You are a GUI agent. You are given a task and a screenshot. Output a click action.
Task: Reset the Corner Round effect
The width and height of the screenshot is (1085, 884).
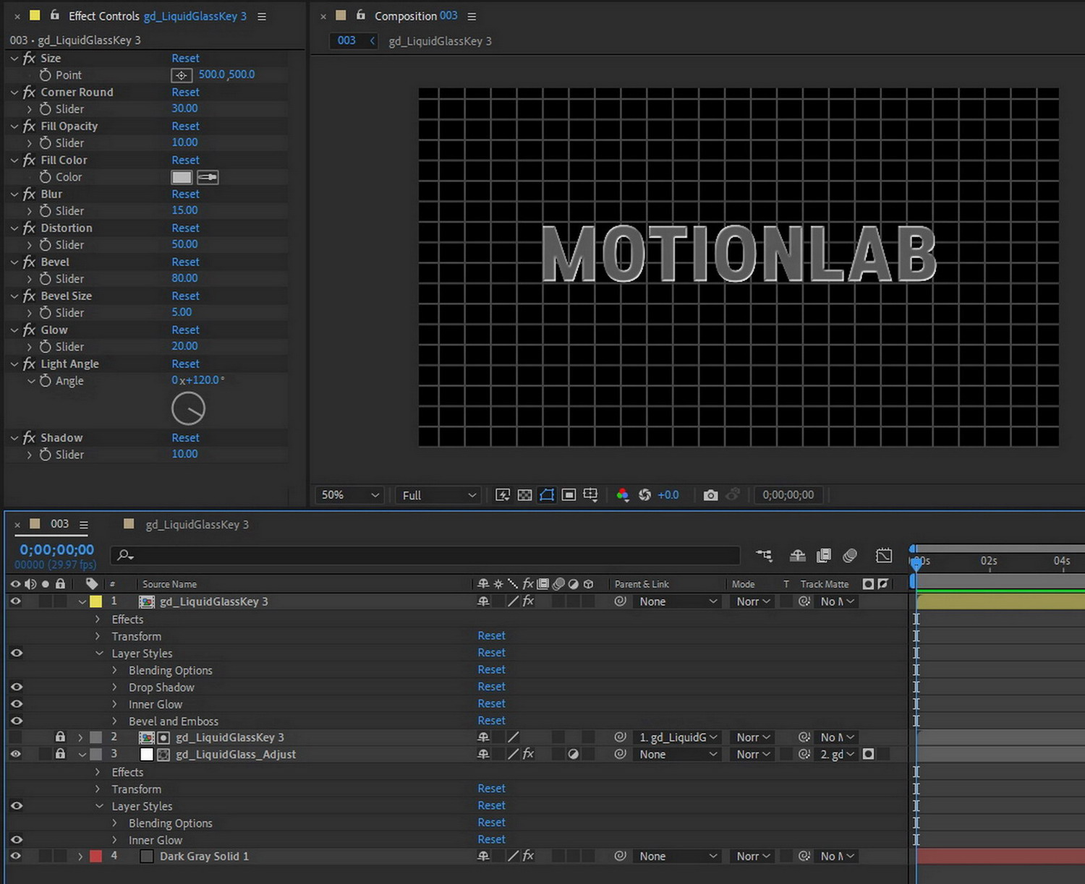(185, 92)
